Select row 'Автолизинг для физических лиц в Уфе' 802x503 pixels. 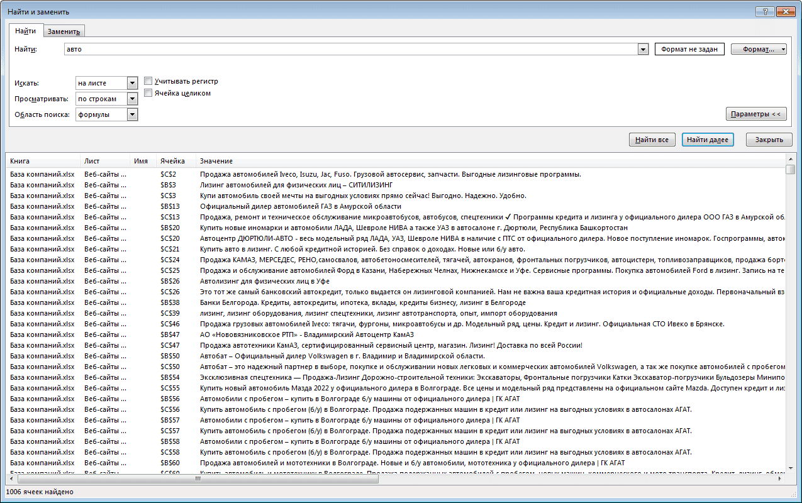tap(396, 281)
